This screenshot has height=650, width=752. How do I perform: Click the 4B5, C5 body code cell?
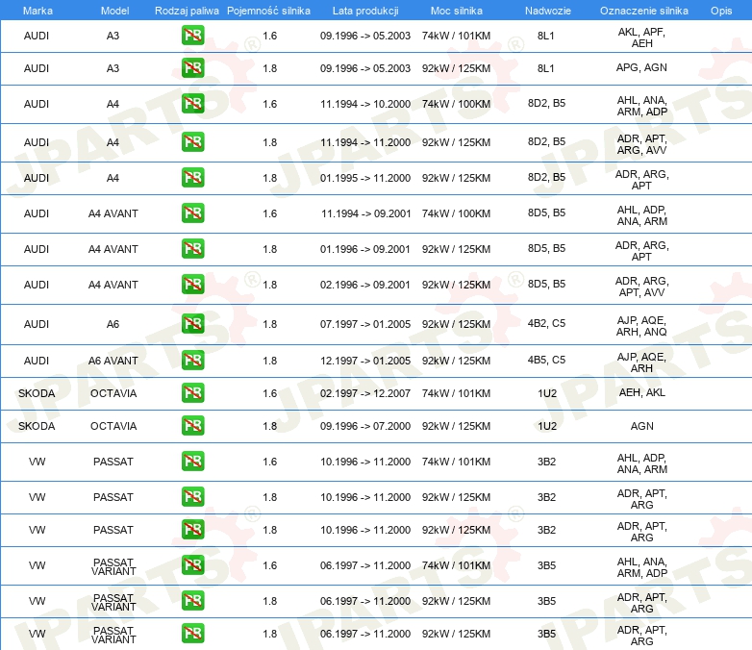click(x=546, y=361)
